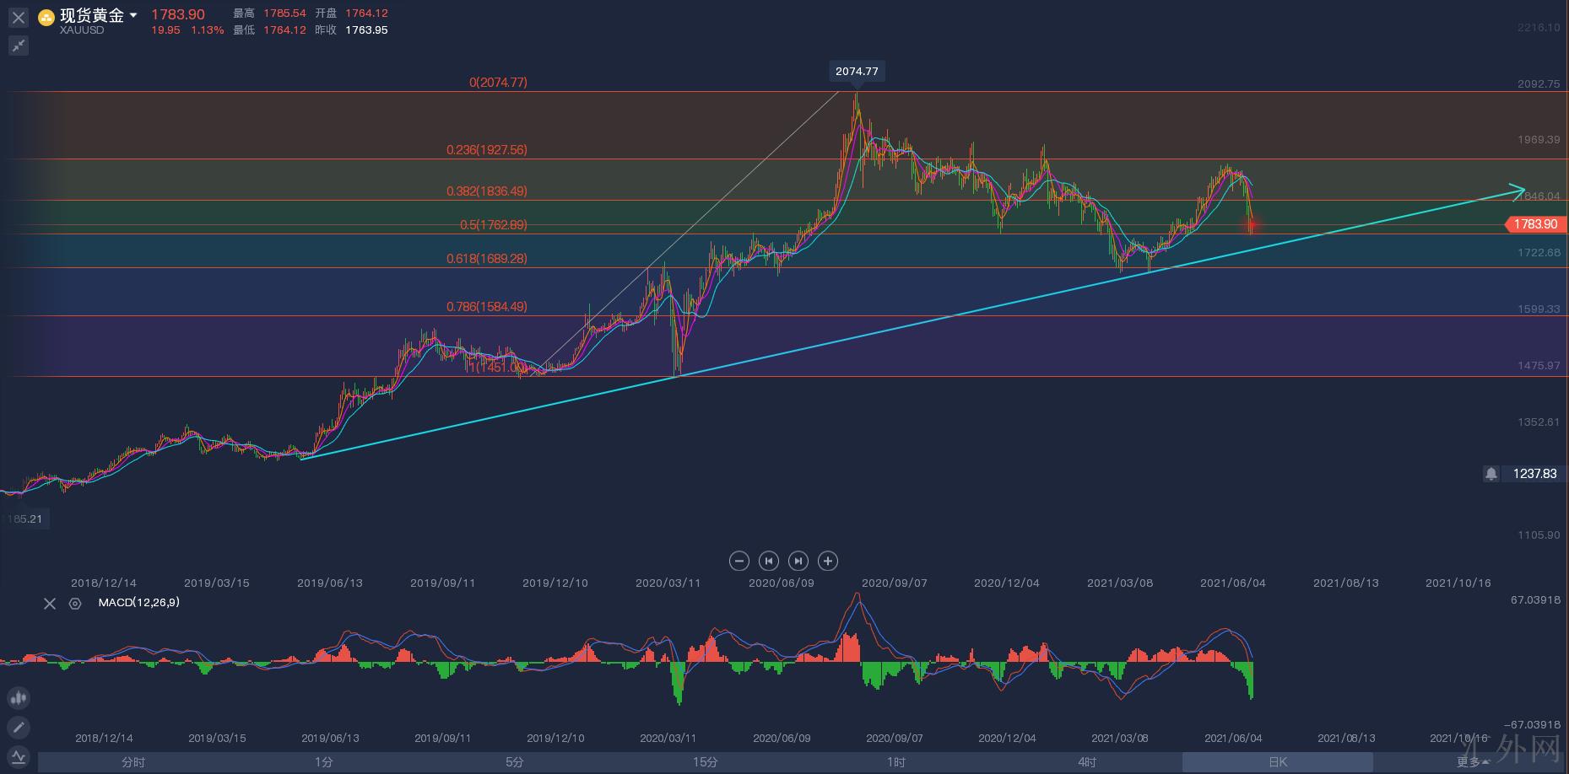Screen dimensions: 1569x774
Task: Switch to the 15分 timeframe tab
Action: coord(706,762)
